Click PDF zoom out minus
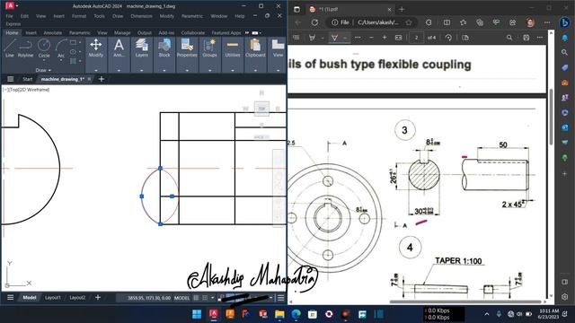575x323 pixels. (x=371, y=38)
